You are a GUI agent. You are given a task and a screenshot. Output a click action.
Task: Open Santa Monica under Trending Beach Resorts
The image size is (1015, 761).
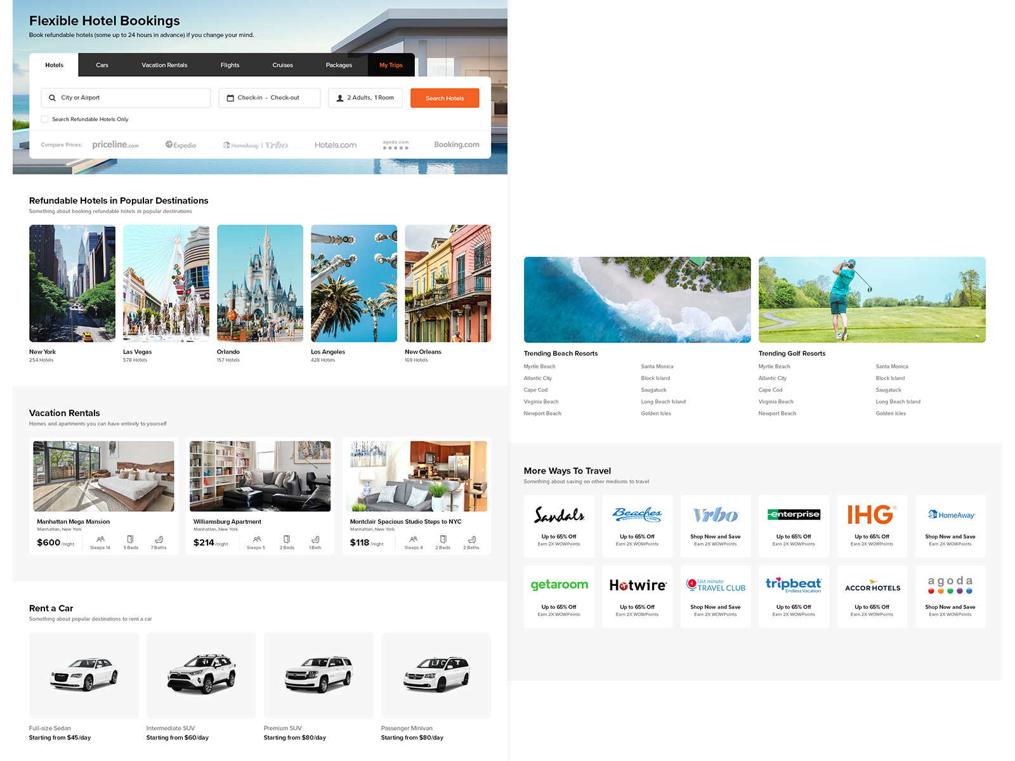(x=657, y=367)
